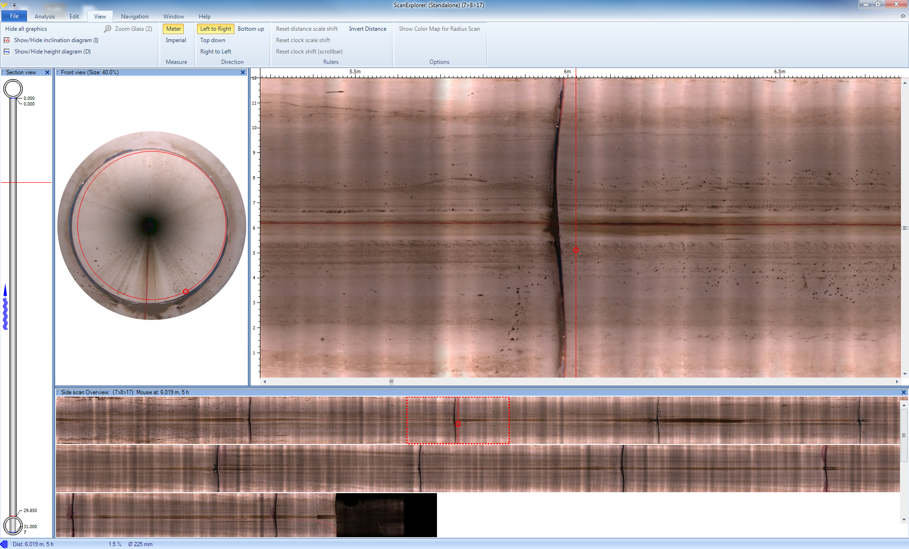Set direction to Top down
The image size is (909, 549).
(x=213, y=40)
